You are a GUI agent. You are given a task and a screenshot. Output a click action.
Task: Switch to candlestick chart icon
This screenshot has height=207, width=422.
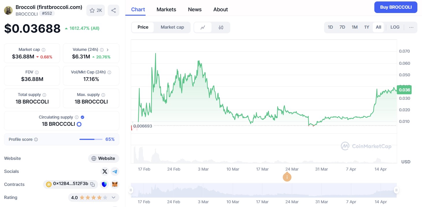pyautogui.click(x=221, y=27)
